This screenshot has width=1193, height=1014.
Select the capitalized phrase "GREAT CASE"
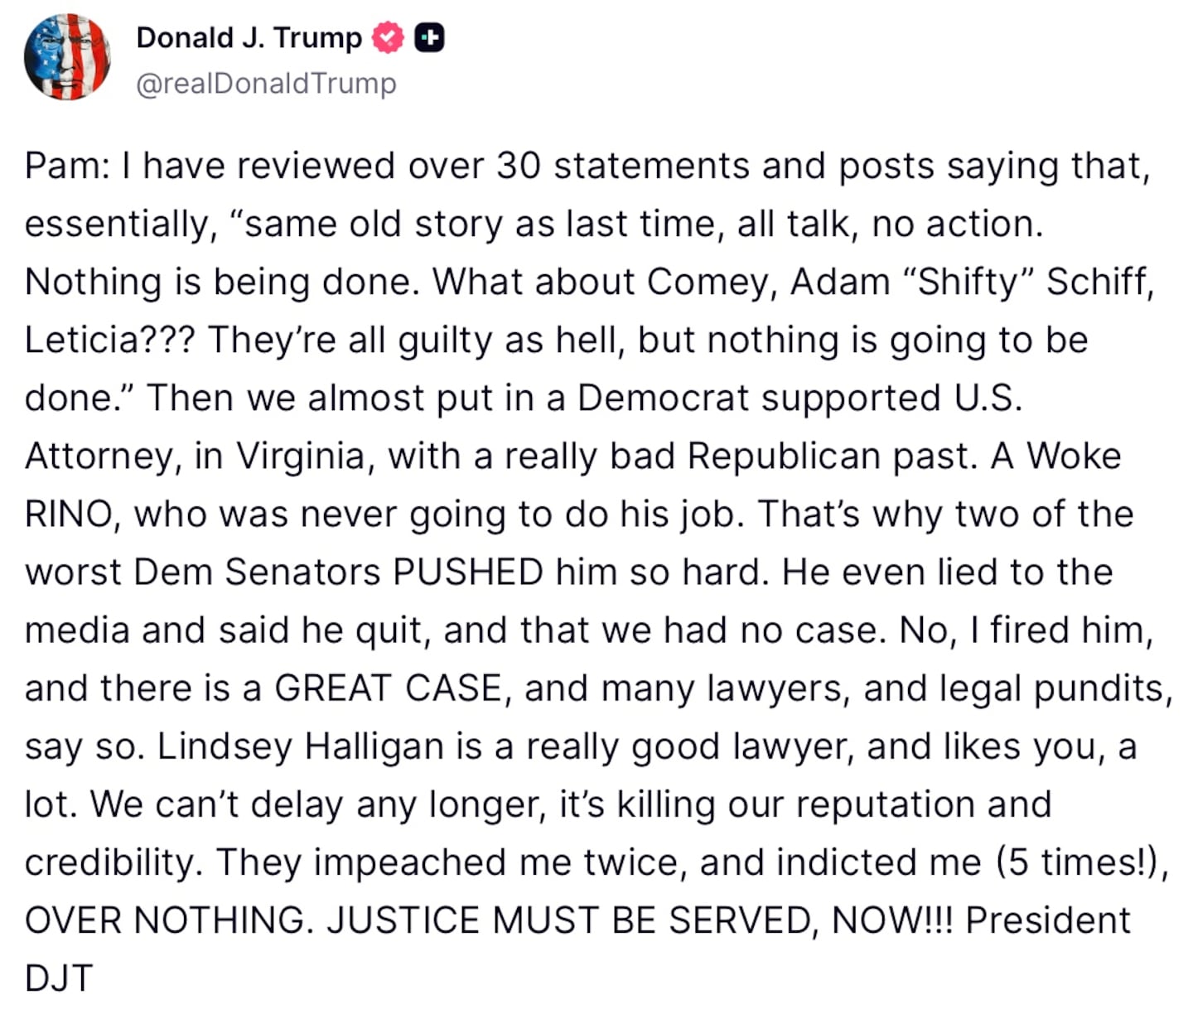[389, 688]
